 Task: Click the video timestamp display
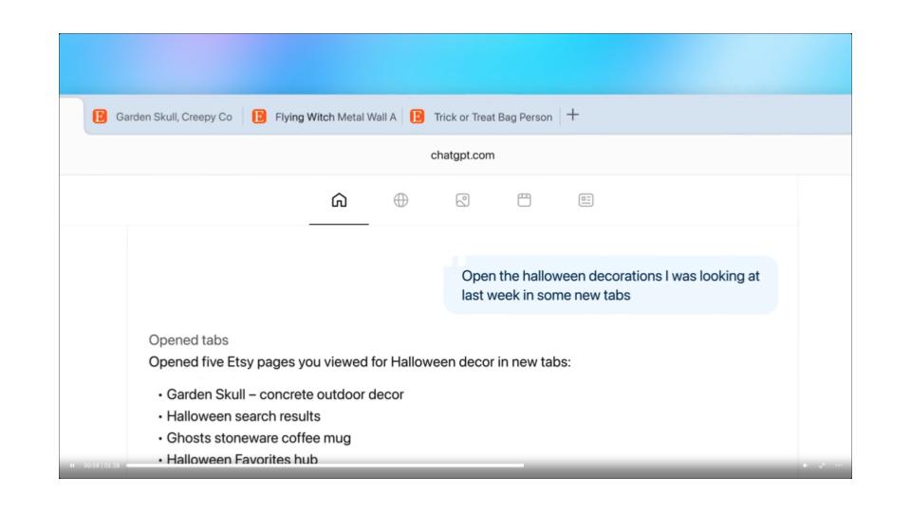pyautogui.click(x=102, y=466)
